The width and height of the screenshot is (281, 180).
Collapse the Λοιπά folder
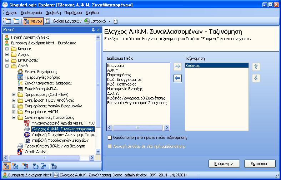point(7,66)
